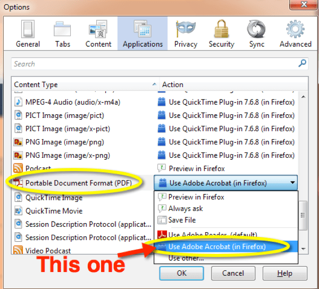Click plug-in icon in PICT (image/pict) row
319x289 pixels.
(x=162, y=115)
